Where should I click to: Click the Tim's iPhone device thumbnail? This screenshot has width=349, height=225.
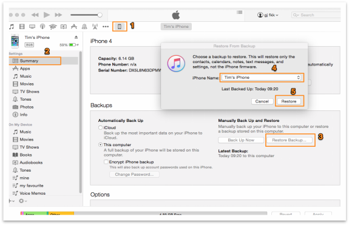(x=15, y=41)
